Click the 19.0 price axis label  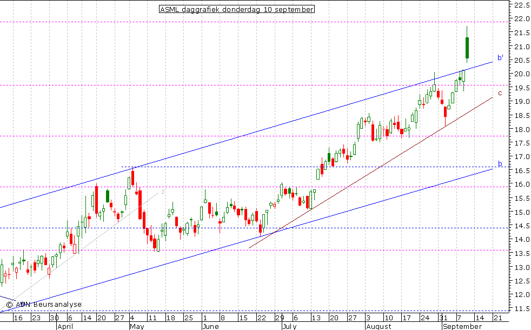click(x=521, y=102)
